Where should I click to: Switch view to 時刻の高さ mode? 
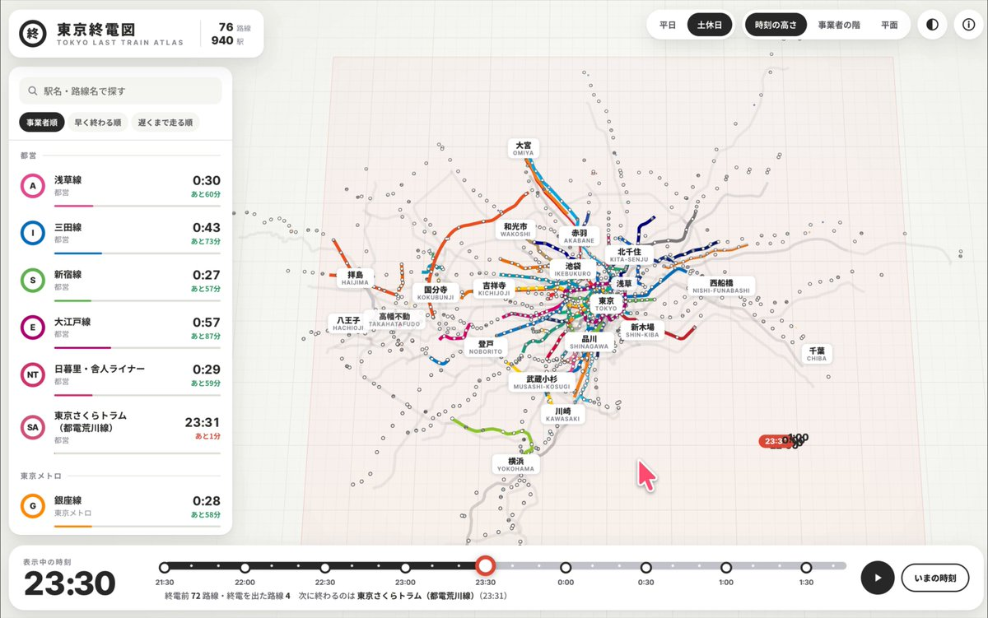776,25
